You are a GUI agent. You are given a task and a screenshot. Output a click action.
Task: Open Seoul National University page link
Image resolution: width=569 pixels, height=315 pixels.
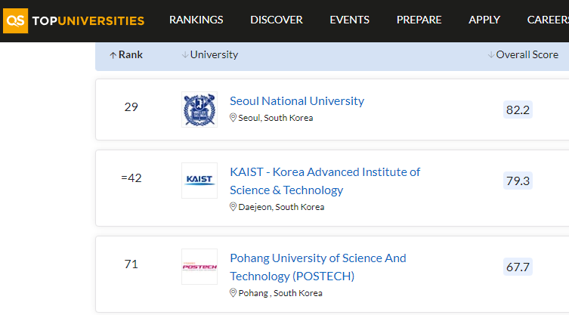pyautogui.click(x=297, y=101)
